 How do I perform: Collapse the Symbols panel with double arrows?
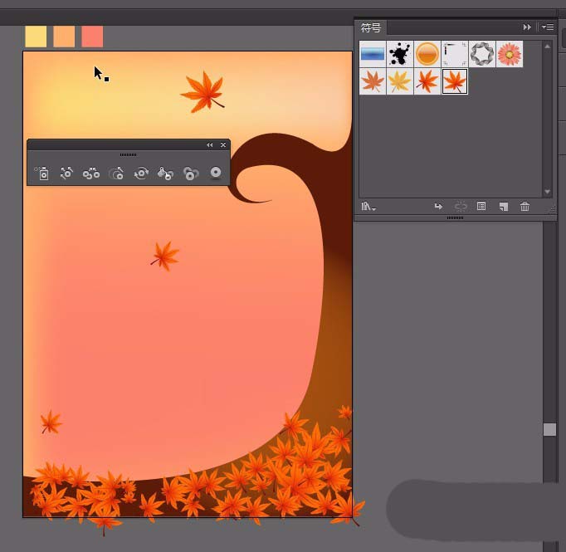click(x=527, y=27)
